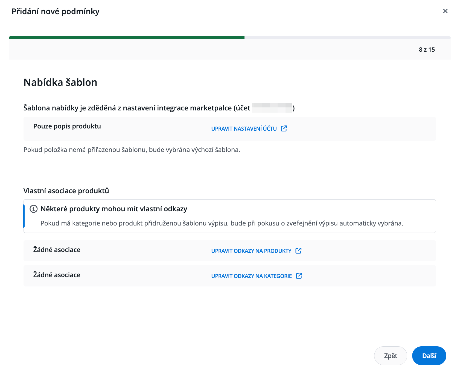The height and width of the screenshot is (369, 460).
Task: Click the Nabídka šablon heading
Action: [60, 82]
